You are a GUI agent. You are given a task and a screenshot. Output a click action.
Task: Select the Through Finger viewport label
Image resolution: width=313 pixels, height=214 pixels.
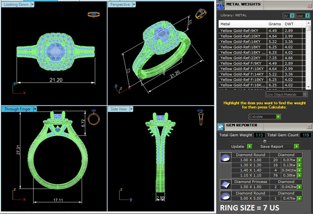(x=17, y=109)
